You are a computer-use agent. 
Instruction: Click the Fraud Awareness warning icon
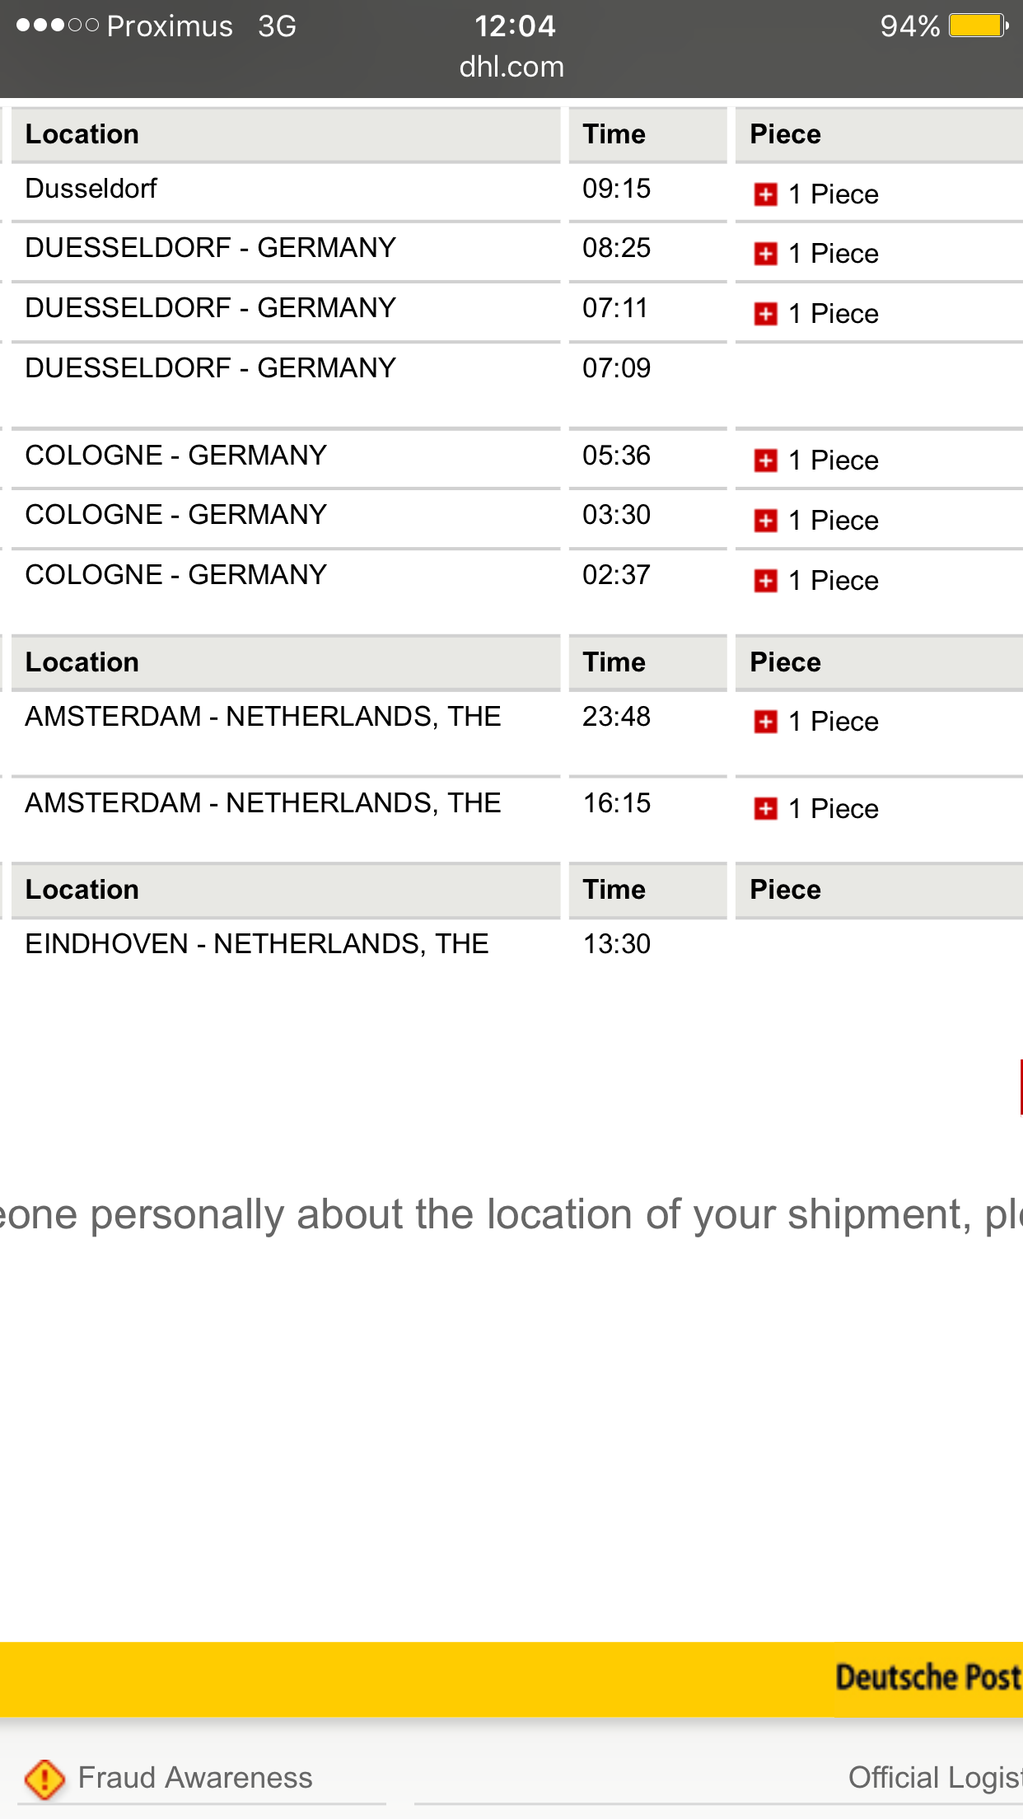click(44, 1779)
